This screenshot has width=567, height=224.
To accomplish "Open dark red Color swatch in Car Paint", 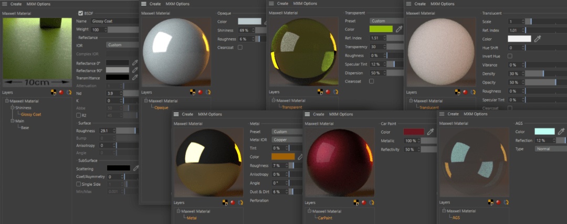I will point(414,132).
